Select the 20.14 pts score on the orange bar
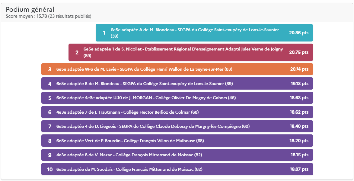 pos(299,69)
